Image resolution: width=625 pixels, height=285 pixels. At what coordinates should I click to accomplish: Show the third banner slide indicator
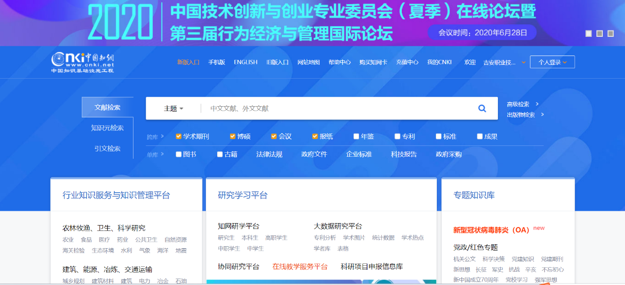611,33
